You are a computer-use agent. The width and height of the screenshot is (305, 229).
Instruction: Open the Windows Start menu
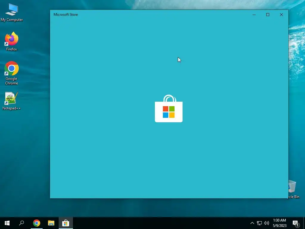click(x=7, y=223)
